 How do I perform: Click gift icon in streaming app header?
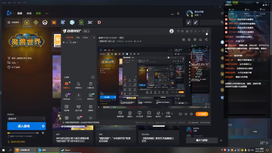184,39
